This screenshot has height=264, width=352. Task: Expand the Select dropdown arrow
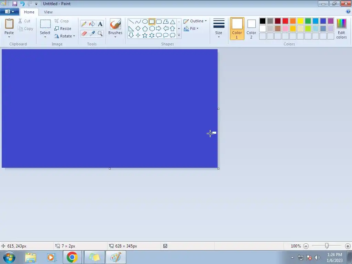point(45,37)
